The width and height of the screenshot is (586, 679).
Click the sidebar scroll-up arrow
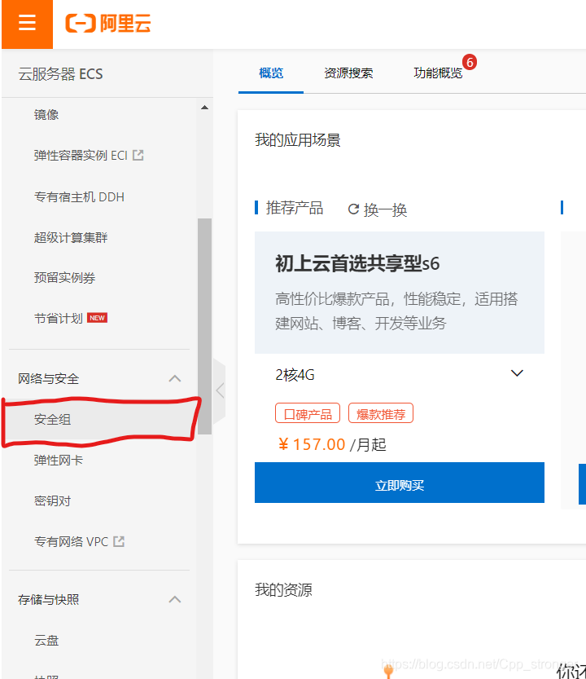(204, 108)
